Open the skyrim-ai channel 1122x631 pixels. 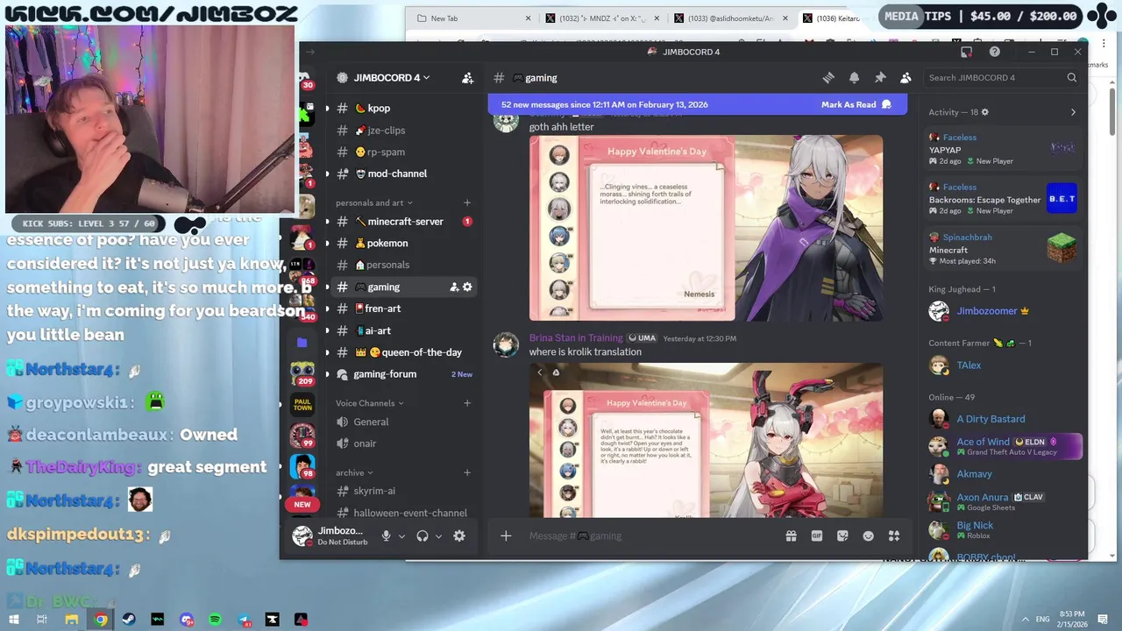point(403,491)
